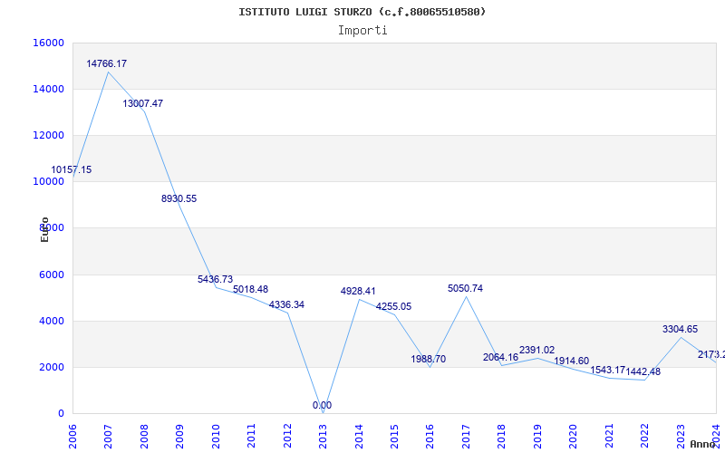Screen dimensions: 725x453
Task: Click the Euro y-axis title
Action: click(44, 230)
